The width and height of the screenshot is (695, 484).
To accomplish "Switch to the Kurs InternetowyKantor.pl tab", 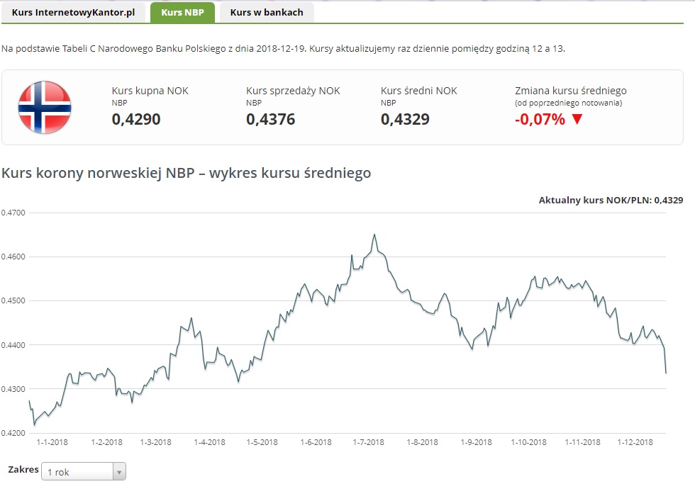I will click(73, 12).
